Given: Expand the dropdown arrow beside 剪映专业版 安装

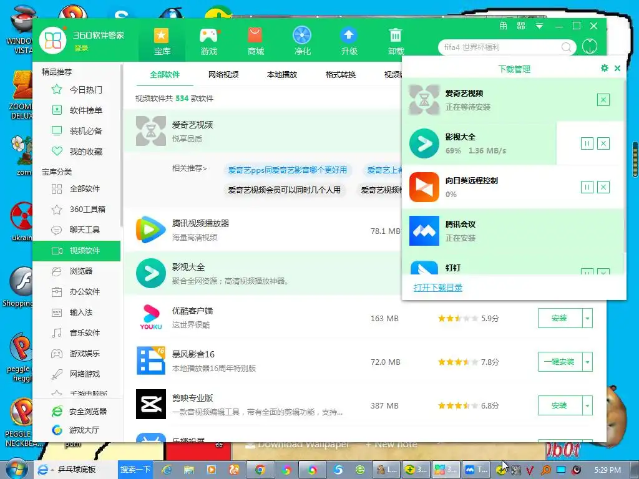Looking at the screenshot, I should (x=587, y=405).
